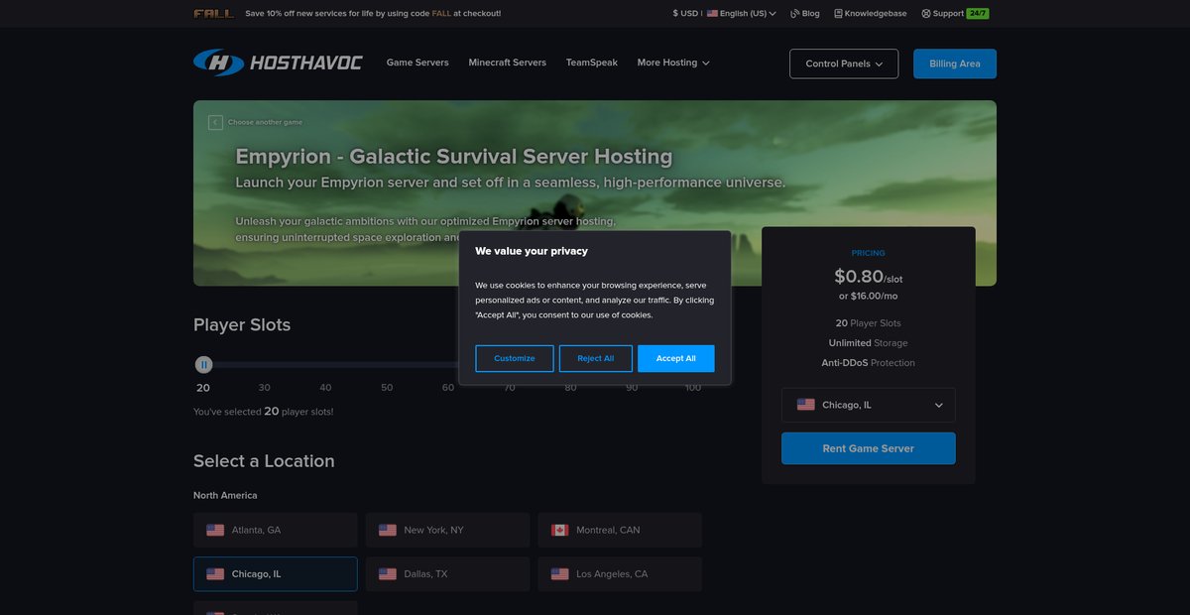Select the New York, NY location
The height and width of the screenshot is (615, 1190).
[448, 530]
